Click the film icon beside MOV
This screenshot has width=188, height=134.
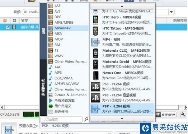pos(51,39)
